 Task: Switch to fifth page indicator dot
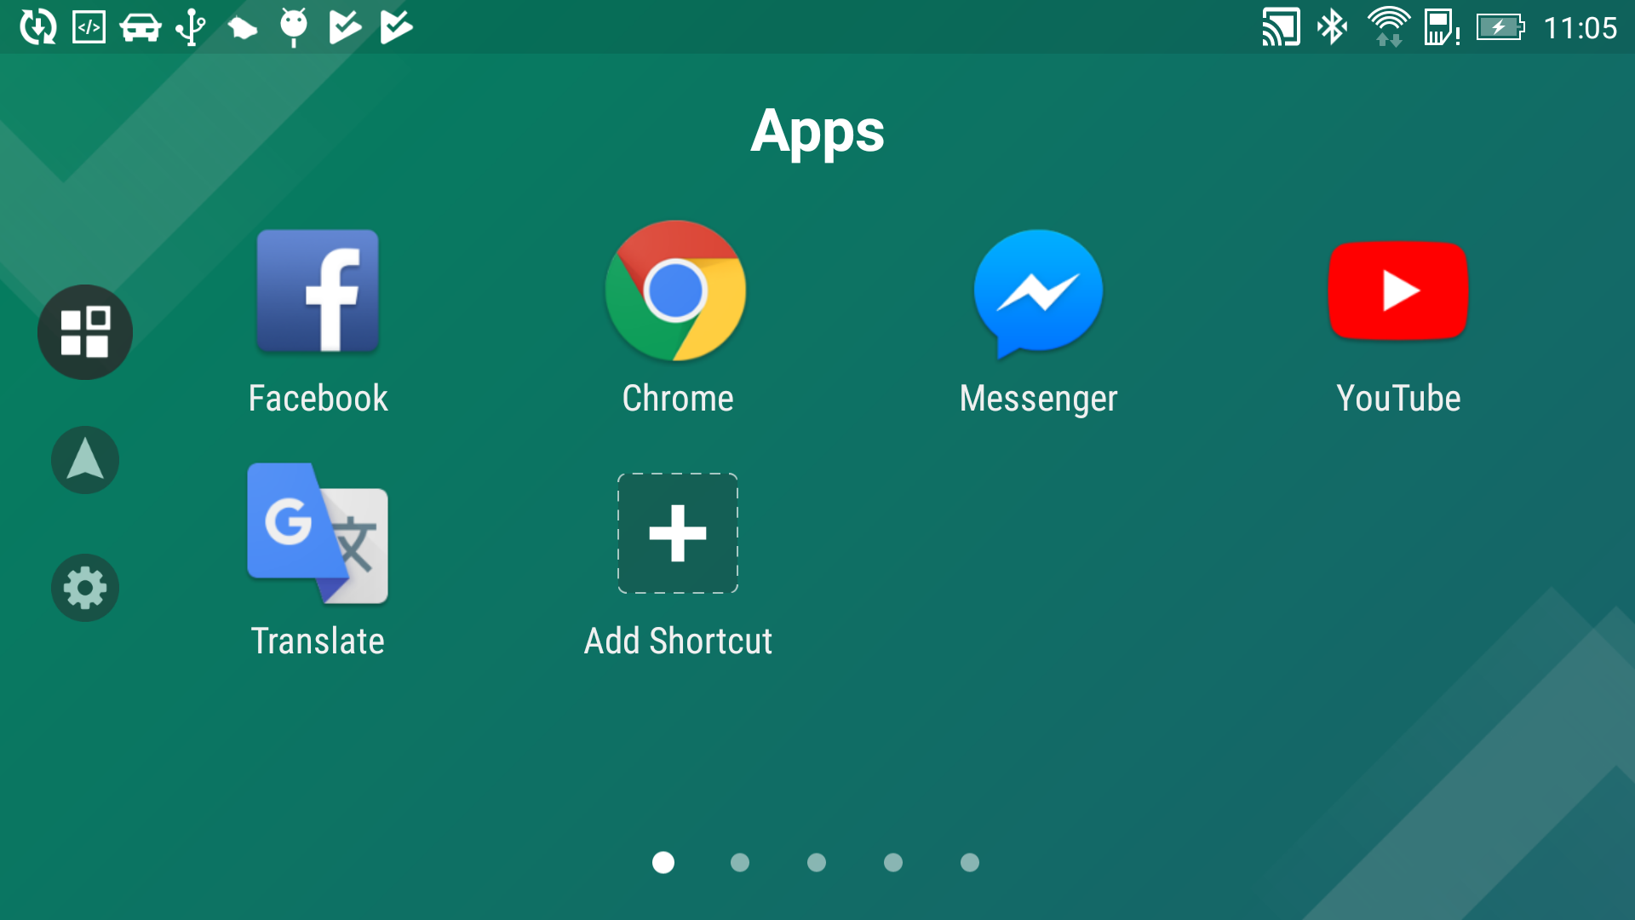(970, 863)
